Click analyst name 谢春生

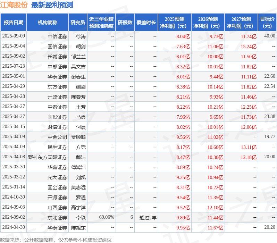click(78, 77)
